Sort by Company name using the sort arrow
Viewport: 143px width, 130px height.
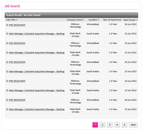pos(83,20)
